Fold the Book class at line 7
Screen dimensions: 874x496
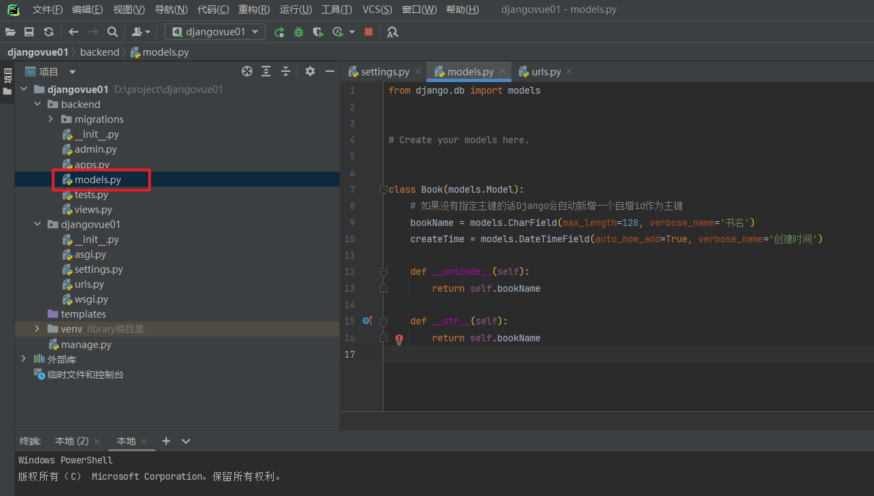pos(383,189)
